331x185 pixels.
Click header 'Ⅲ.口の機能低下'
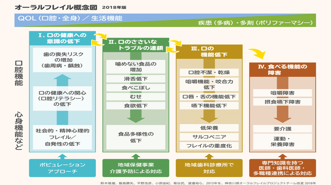click(x=209, y=52)
